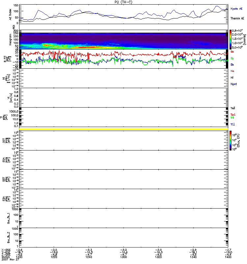
Task: Click the B_FIT magnetic field plot panel
Action: (x=123, y=59)
